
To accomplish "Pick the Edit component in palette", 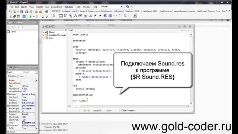I will coord(80,16).
